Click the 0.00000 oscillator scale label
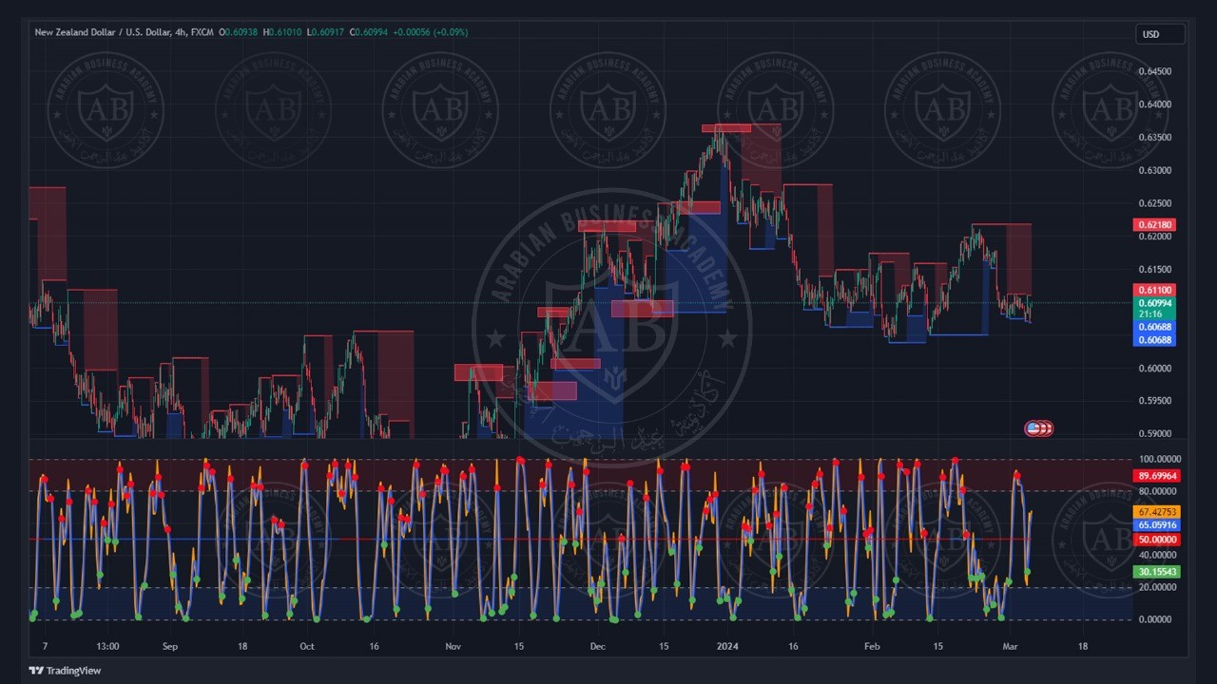 click(x=1157, y=619)
